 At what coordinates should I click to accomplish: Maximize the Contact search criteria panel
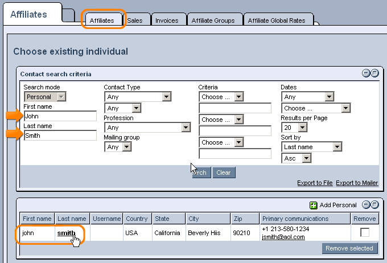[x=374, y=73]
